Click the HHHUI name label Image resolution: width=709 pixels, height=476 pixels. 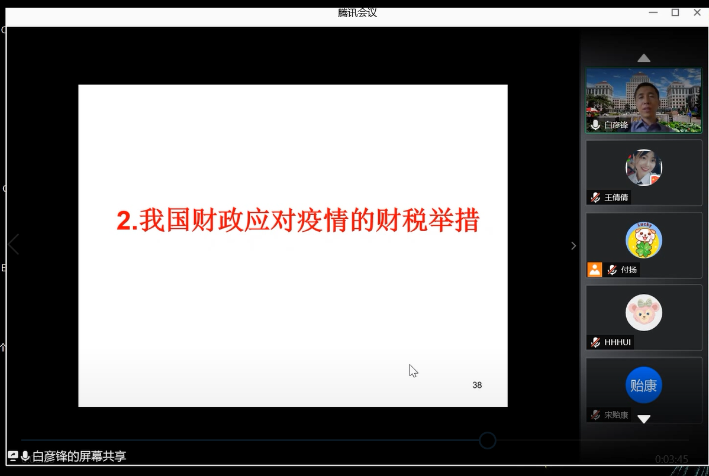[x=617, y=342]
